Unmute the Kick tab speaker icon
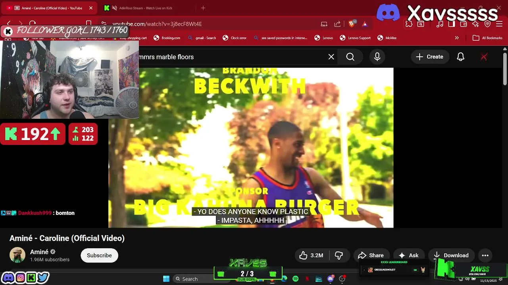The image size is (508, 285). click(115, 8)
